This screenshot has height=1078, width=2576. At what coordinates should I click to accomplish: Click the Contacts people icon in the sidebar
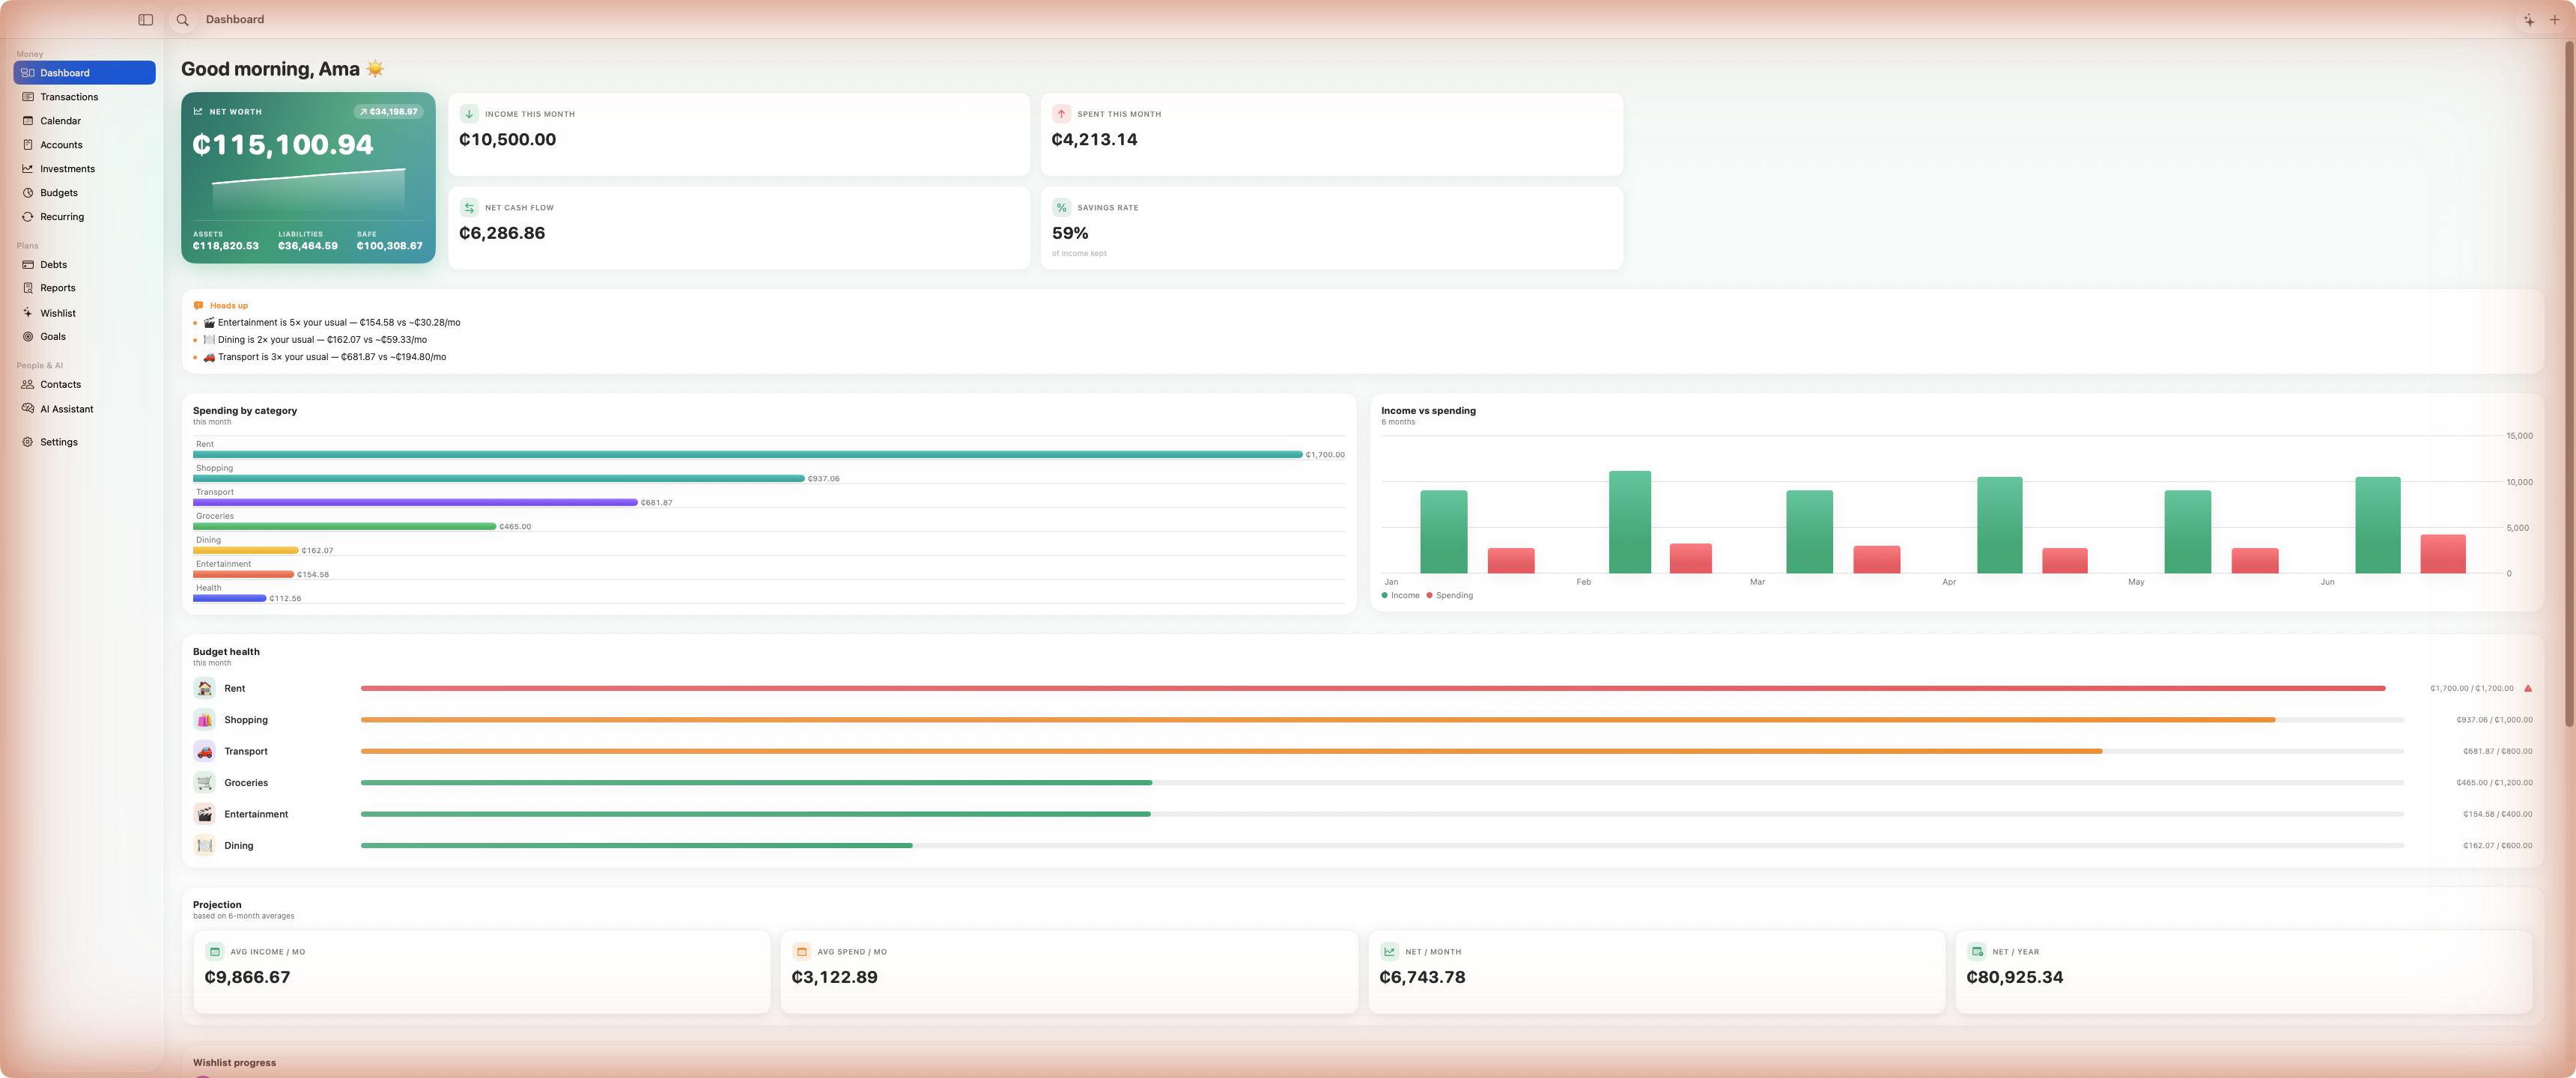point(28,385)
